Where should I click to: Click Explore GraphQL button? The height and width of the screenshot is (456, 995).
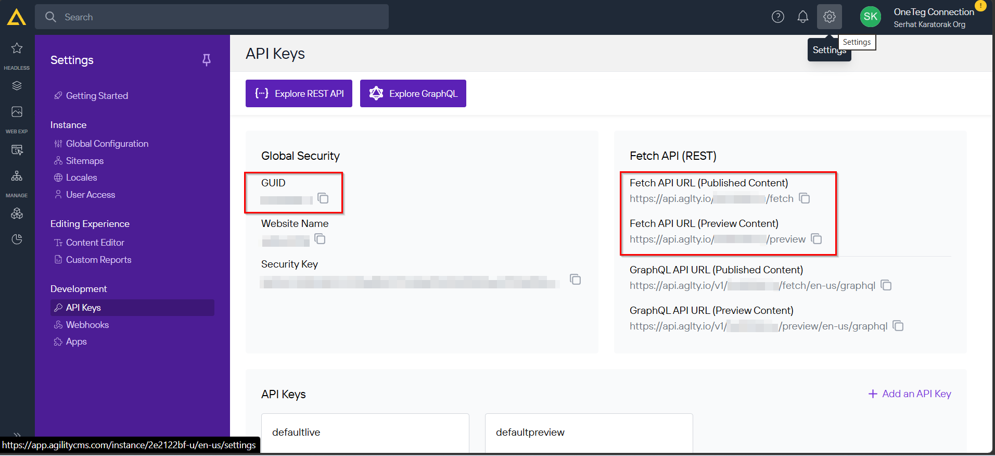coord(413,94)
